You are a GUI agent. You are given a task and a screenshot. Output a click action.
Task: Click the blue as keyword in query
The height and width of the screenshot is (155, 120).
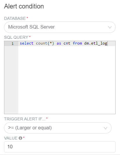59,43
